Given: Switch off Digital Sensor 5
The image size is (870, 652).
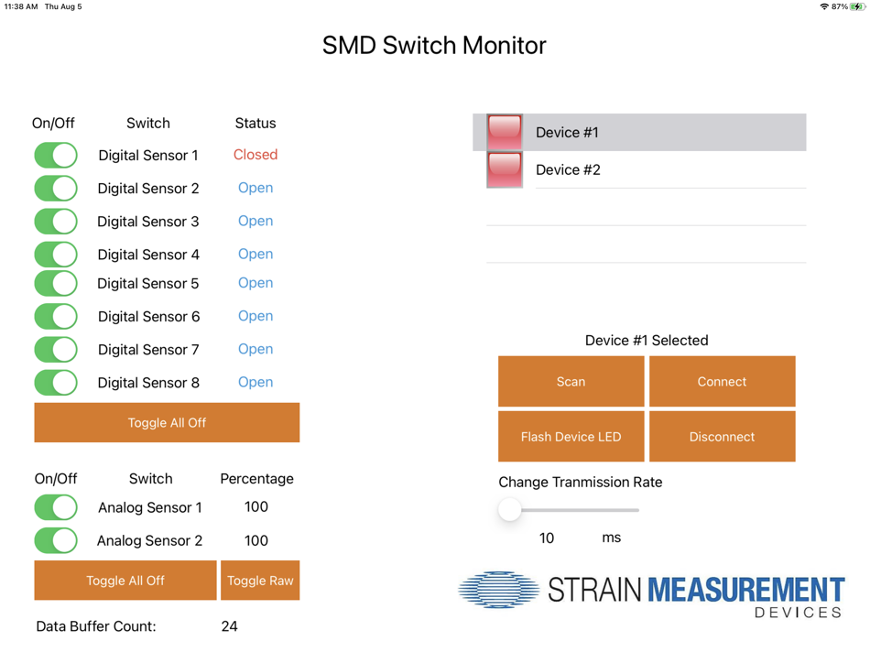Looking at the screenshot, I should coord(56,283).
